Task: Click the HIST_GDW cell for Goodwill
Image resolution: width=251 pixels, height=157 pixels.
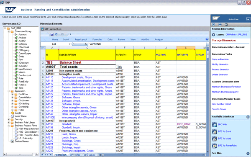Action: pyautogui.click(x=186, y=124)
